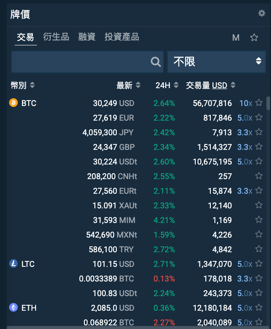Select the 10x margin label for BTC/USD
271x329 pixels.
click(x=245, y=103)
